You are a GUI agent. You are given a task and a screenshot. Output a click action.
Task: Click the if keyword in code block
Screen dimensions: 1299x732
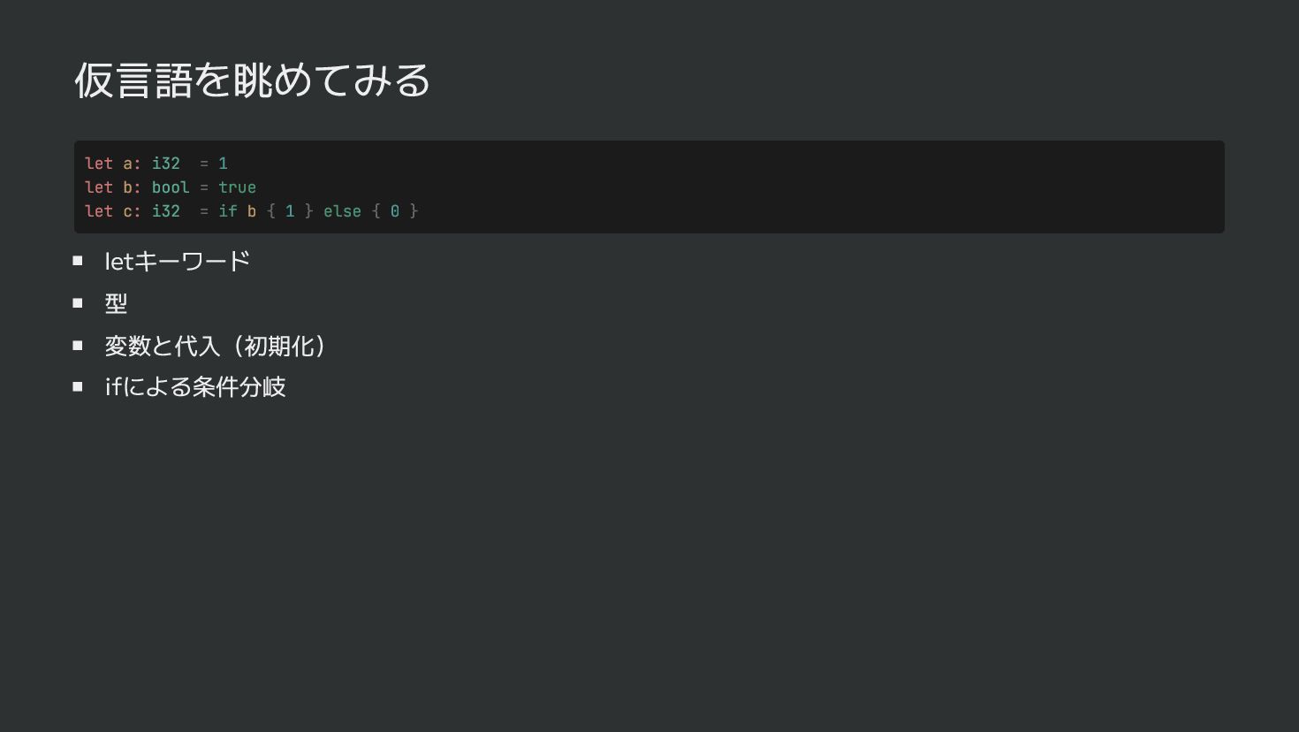[x=228, y=211]
